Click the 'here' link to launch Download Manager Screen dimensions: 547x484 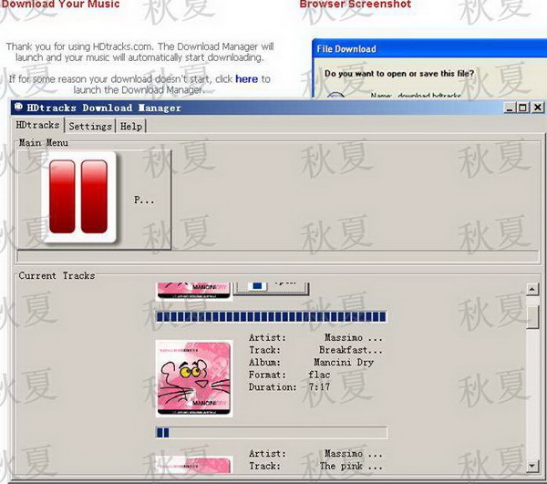pos(246,79)
